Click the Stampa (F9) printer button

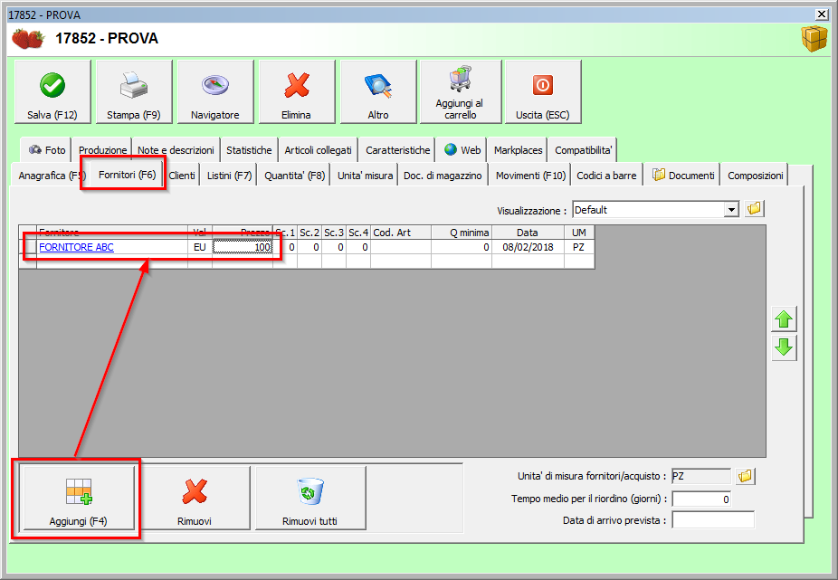pos(134,92)
